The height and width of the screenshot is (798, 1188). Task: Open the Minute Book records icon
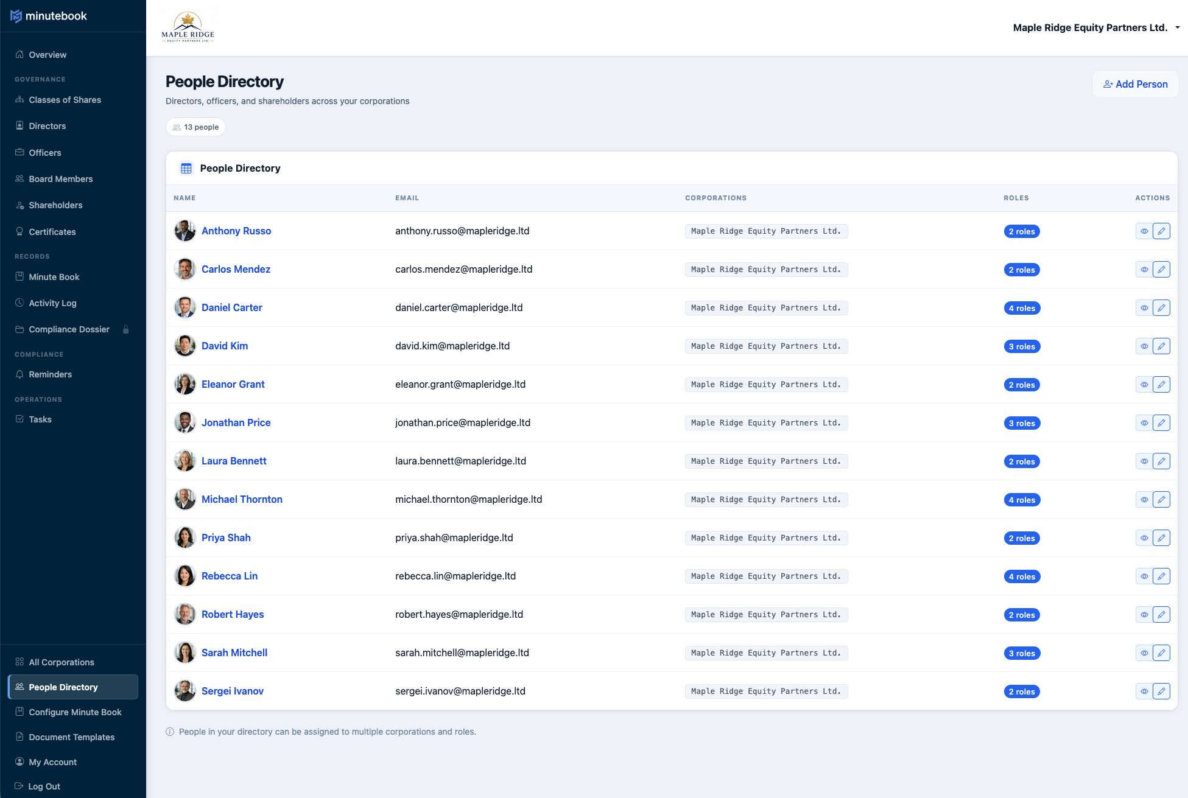tap(19, 276)
